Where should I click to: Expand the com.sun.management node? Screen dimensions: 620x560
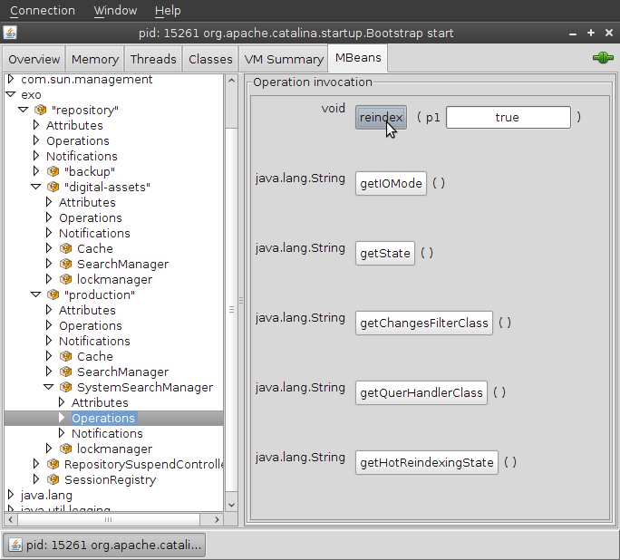[11, 79]
